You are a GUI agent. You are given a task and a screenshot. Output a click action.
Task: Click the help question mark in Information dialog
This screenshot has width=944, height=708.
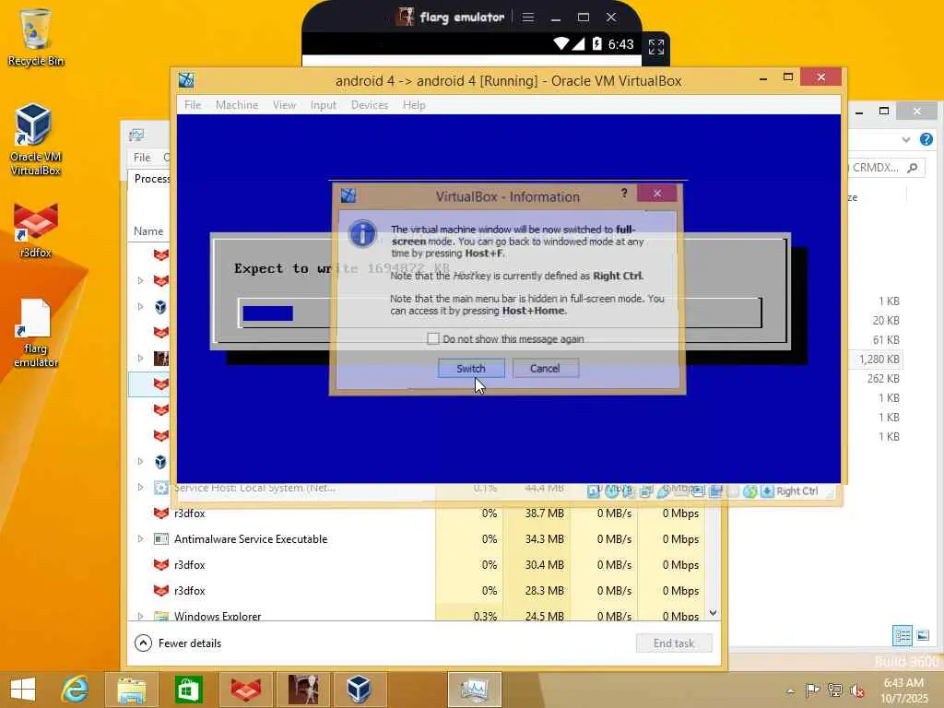coord(624,194)
